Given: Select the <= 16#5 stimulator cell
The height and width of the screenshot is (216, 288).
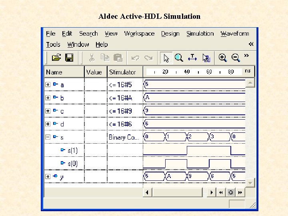Looking at the screenshot, I should tap(125, 84).
